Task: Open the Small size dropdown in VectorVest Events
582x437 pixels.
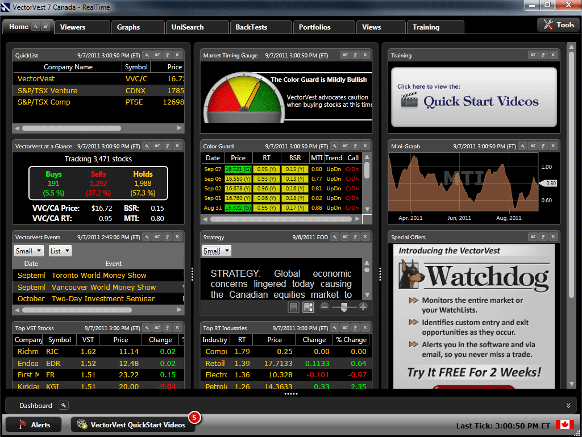Action: (x=29, y=251)
